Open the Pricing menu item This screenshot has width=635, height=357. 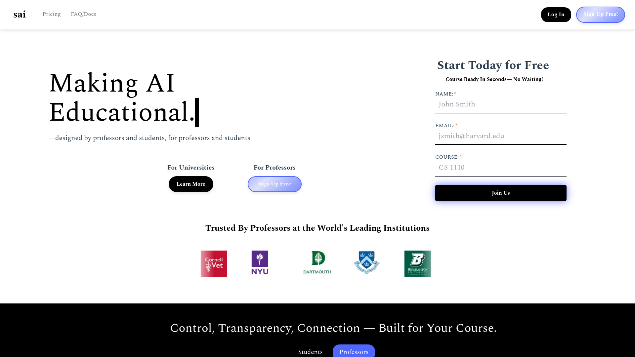coord(52,15)
